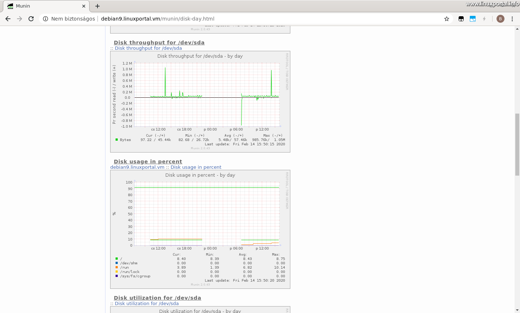The width and height of the screenshot is (520, 313).
Task: Click the green '/' legend color swatch
Action: (x=116, y=259)
